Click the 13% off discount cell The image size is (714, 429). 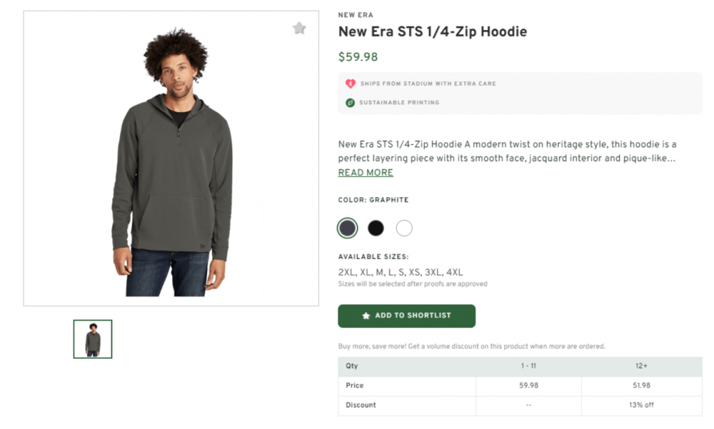click(x=641, y=405)
